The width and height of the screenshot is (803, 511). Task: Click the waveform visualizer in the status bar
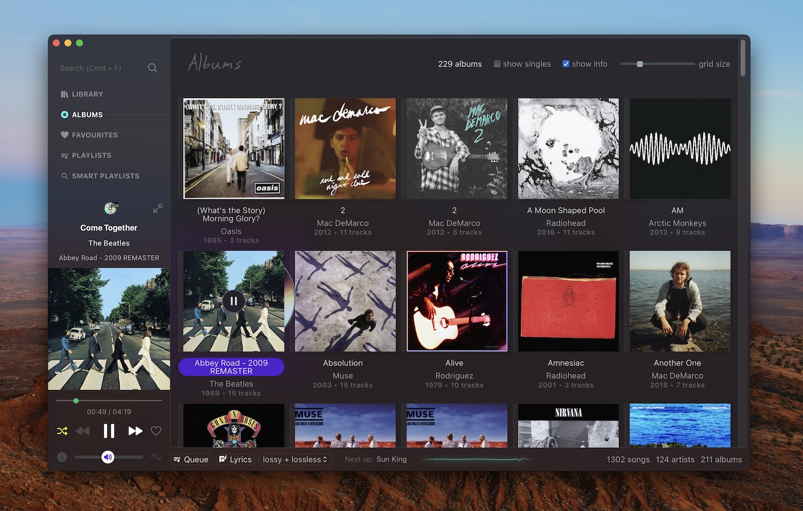tap(478, 459)
